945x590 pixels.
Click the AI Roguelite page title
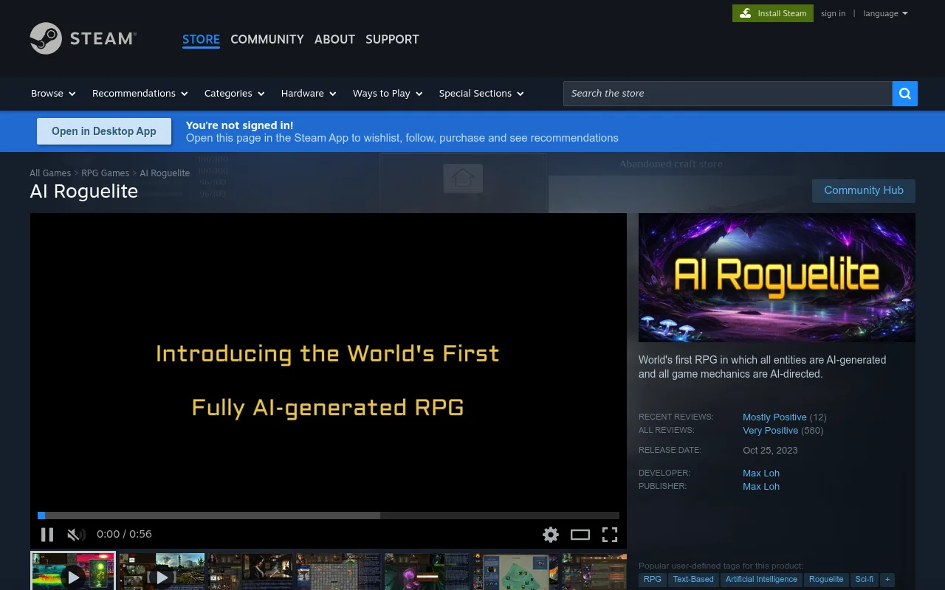coord(84,191)
